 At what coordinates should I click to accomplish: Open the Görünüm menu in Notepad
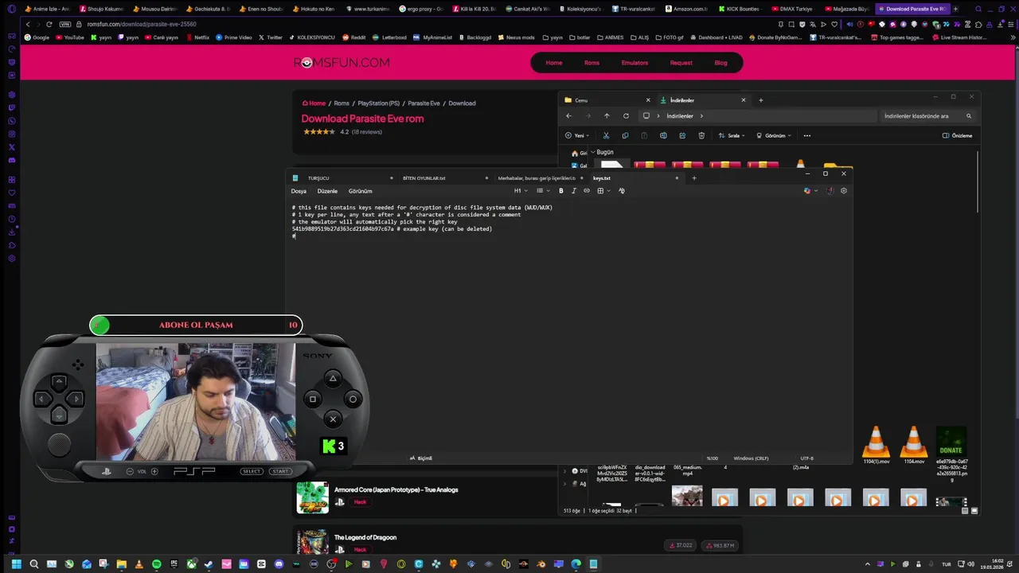tap(360, 191)
